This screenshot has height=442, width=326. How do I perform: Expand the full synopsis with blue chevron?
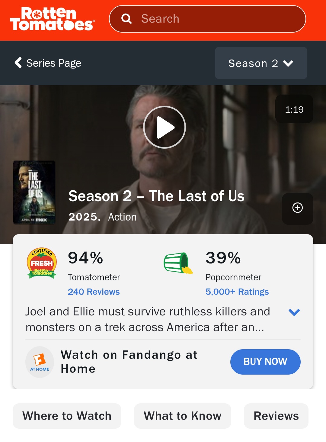click(x=294, y=312)
